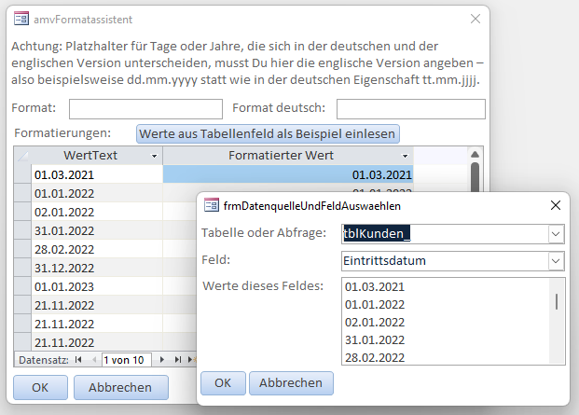Click the frmDatenquelleUndFeldAuswaehlen form icon
The width and height of the screenshot is (579, 415).
point(212,205)
